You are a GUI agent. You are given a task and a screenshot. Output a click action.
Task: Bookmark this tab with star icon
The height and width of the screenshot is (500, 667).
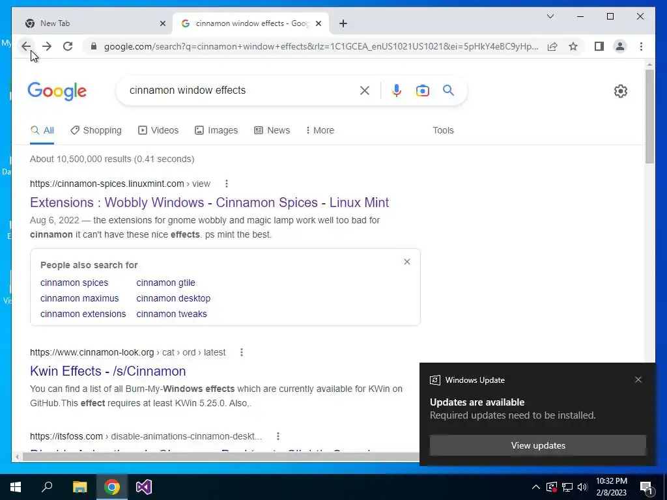(573, 46)
